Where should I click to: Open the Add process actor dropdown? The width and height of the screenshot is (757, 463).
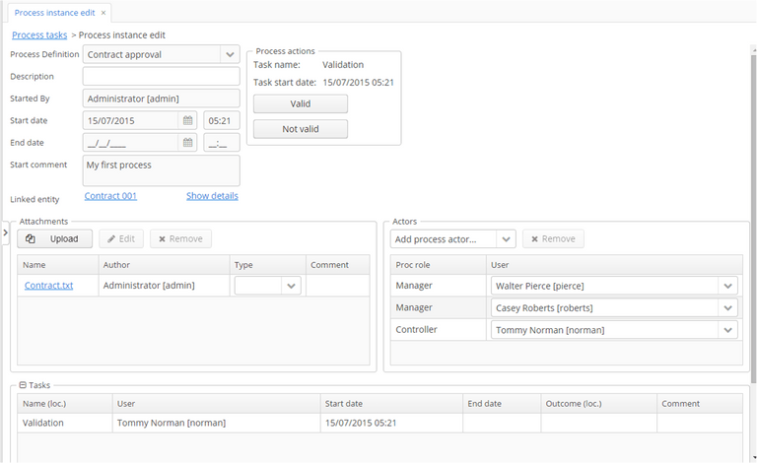pyautogui.click(x=506, y=239)
